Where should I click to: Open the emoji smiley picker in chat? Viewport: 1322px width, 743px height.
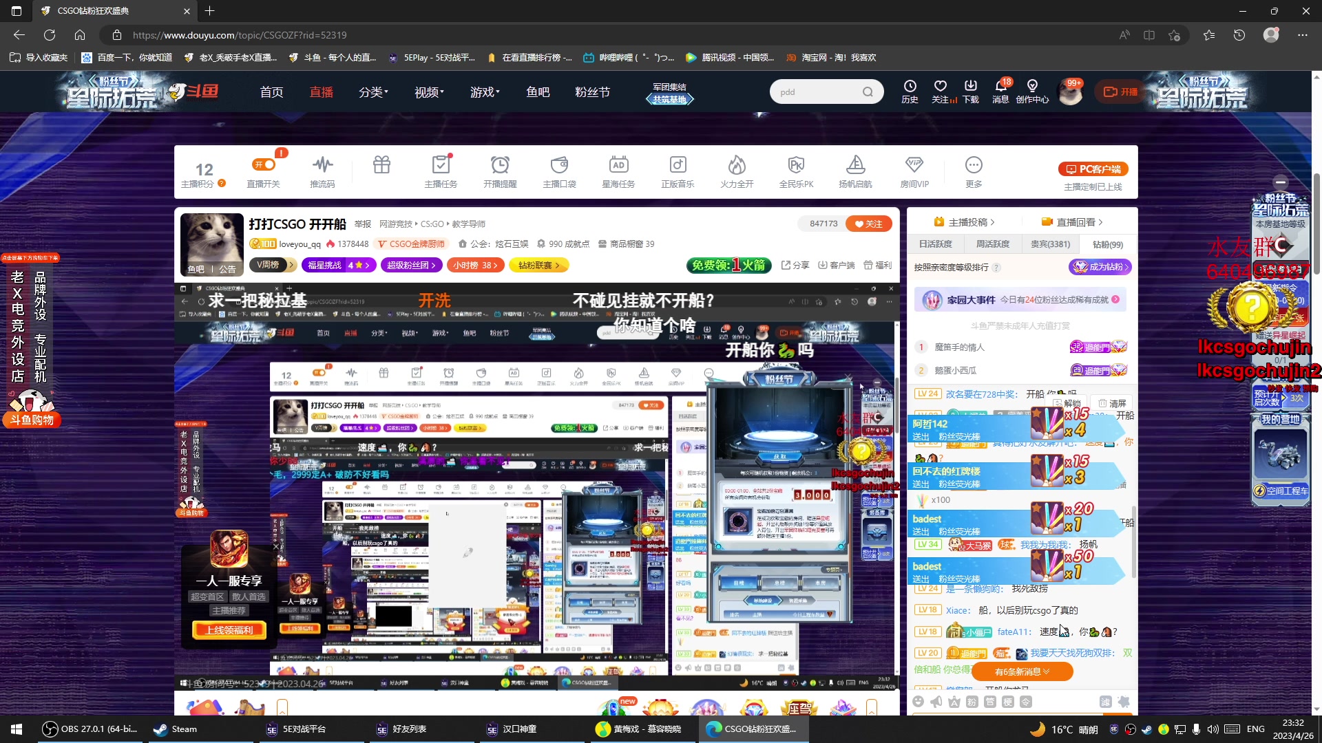918,701
